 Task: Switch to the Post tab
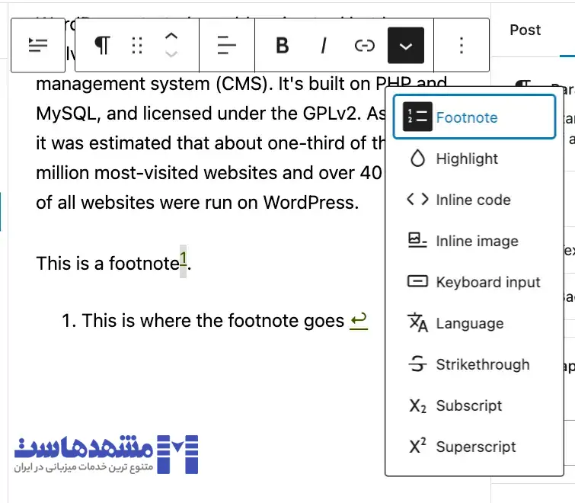pos(525,30)
